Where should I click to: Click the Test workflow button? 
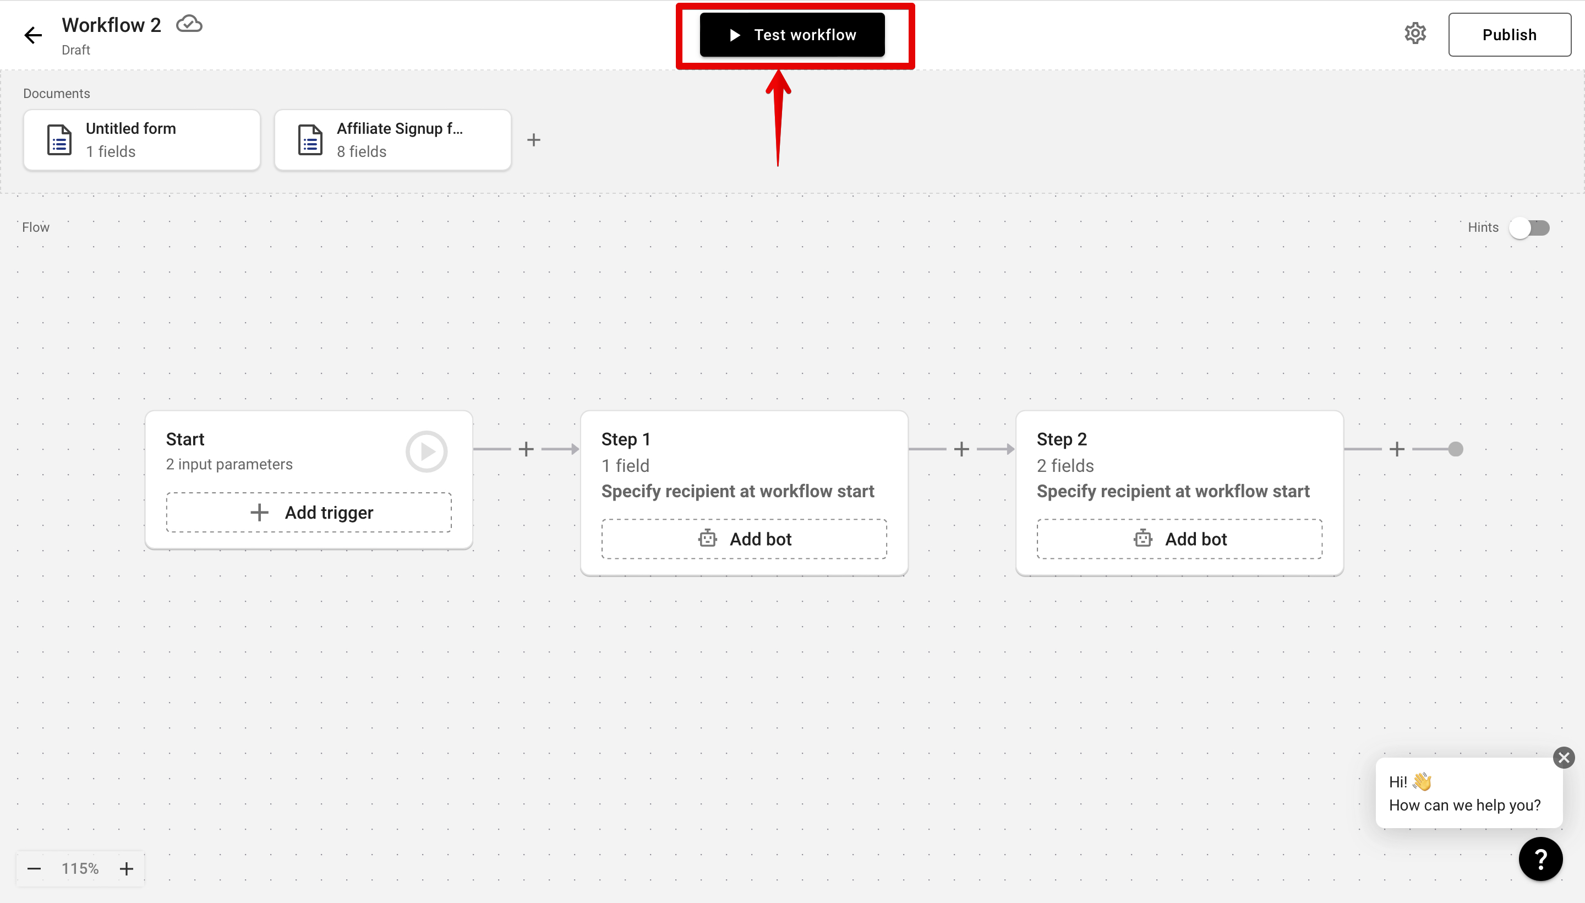[x=792, y=34]
